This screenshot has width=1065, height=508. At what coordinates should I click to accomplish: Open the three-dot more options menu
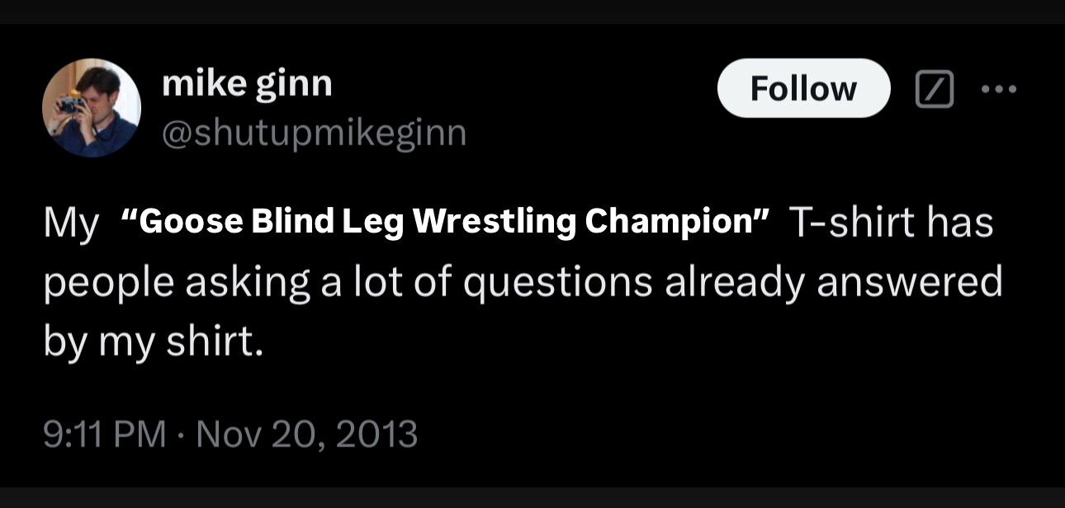(1000, 89)
